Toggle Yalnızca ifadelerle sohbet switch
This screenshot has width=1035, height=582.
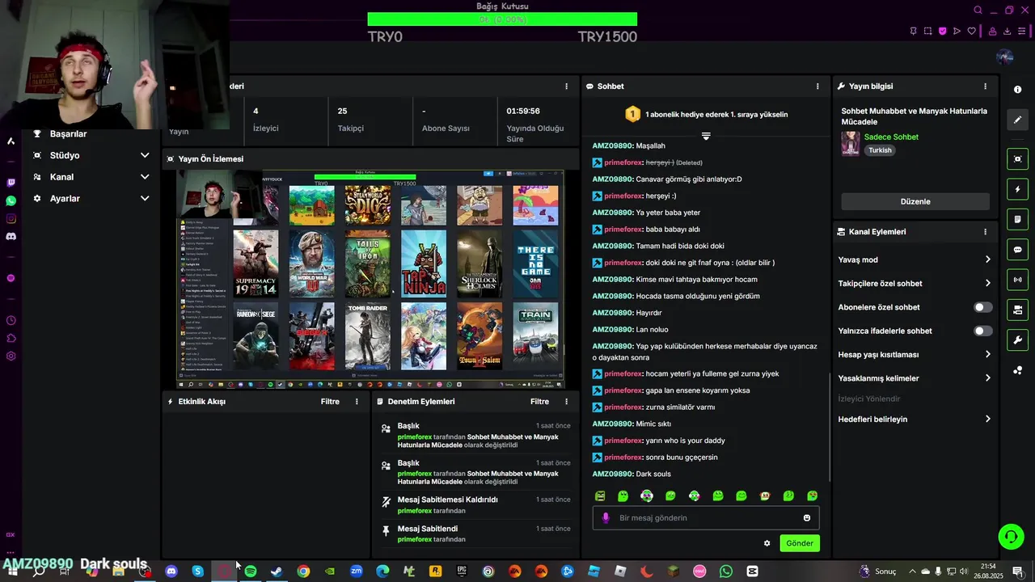tap(982, 331)
